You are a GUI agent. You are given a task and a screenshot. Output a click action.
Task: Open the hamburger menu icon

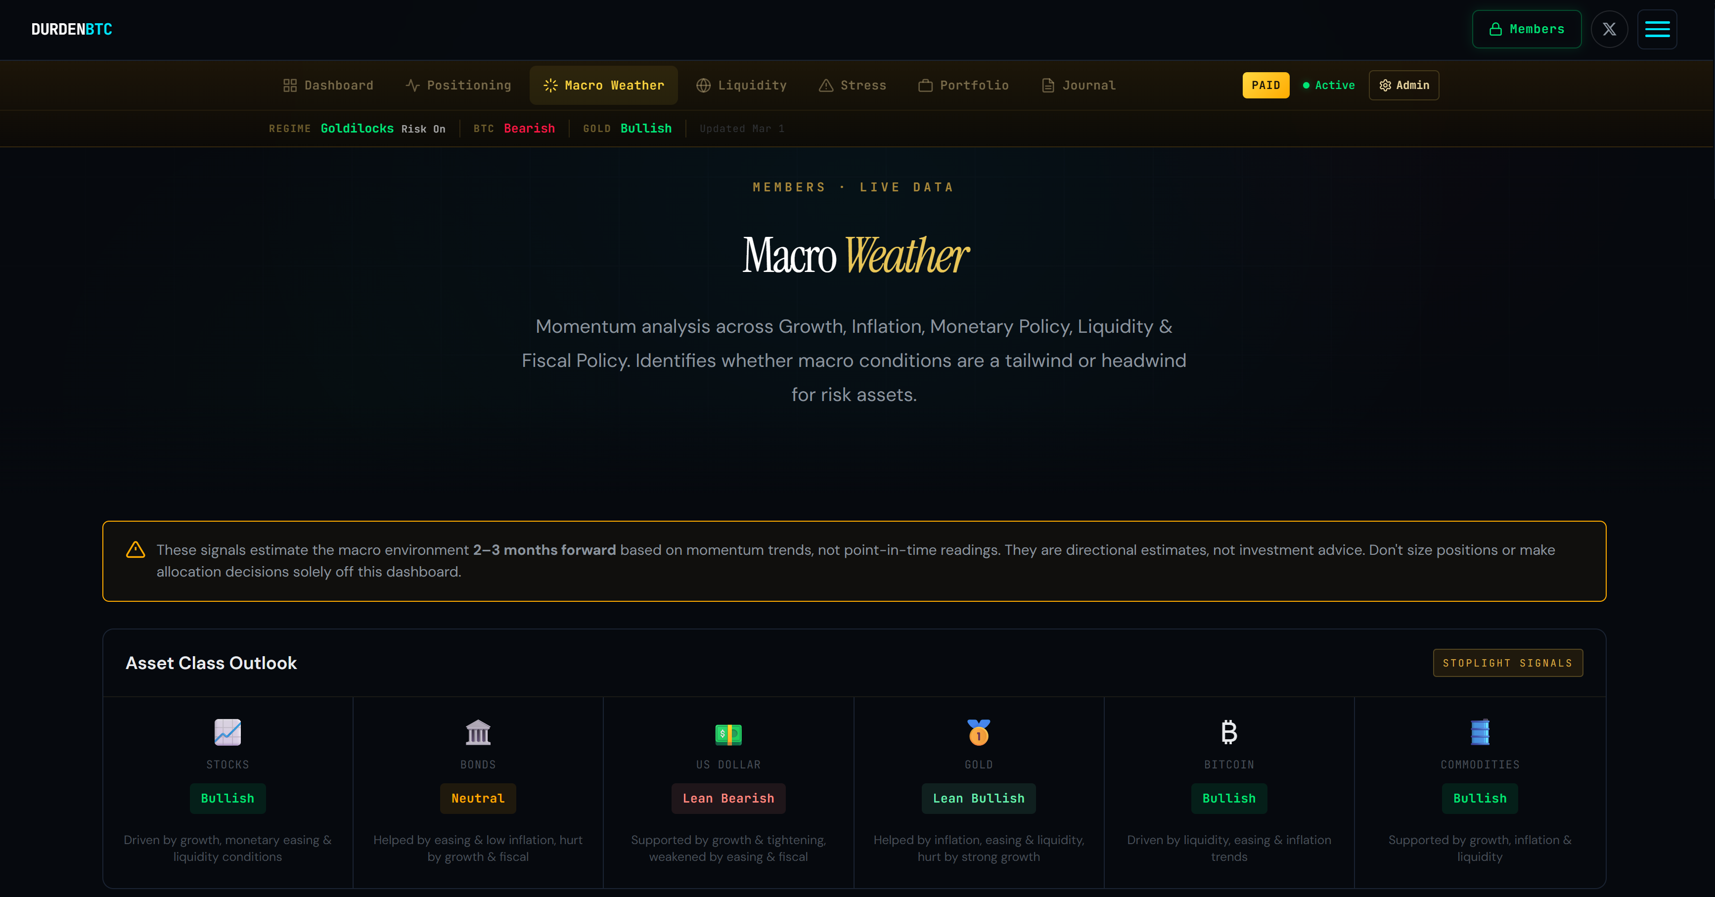click(x=1657, y=29)
